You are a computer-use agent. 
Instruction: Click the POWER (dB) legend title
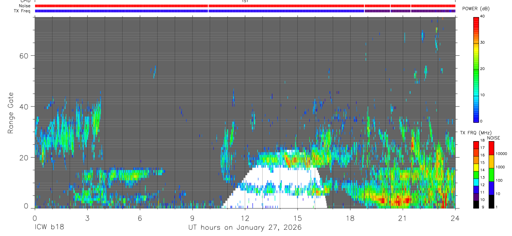click(x=476, y=9)
